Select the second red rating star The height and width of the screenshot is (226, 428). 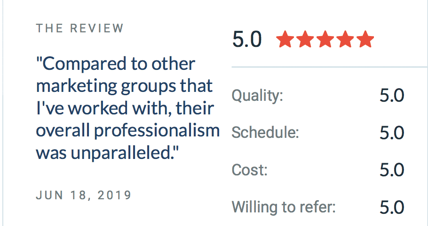305,39
